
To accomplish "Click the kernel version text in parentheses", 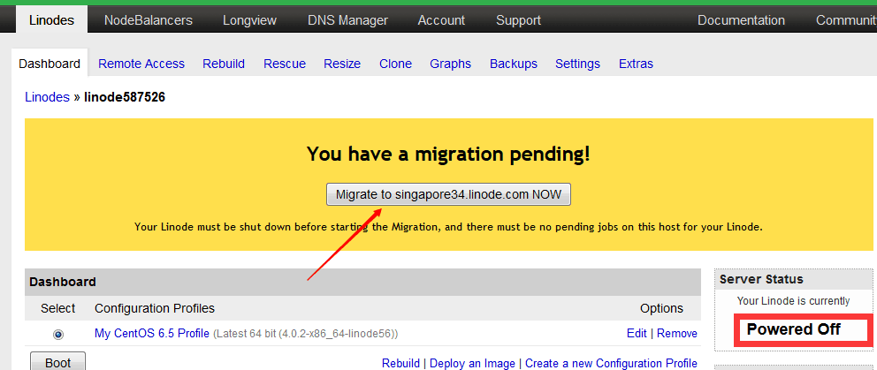I will point(306,334).
